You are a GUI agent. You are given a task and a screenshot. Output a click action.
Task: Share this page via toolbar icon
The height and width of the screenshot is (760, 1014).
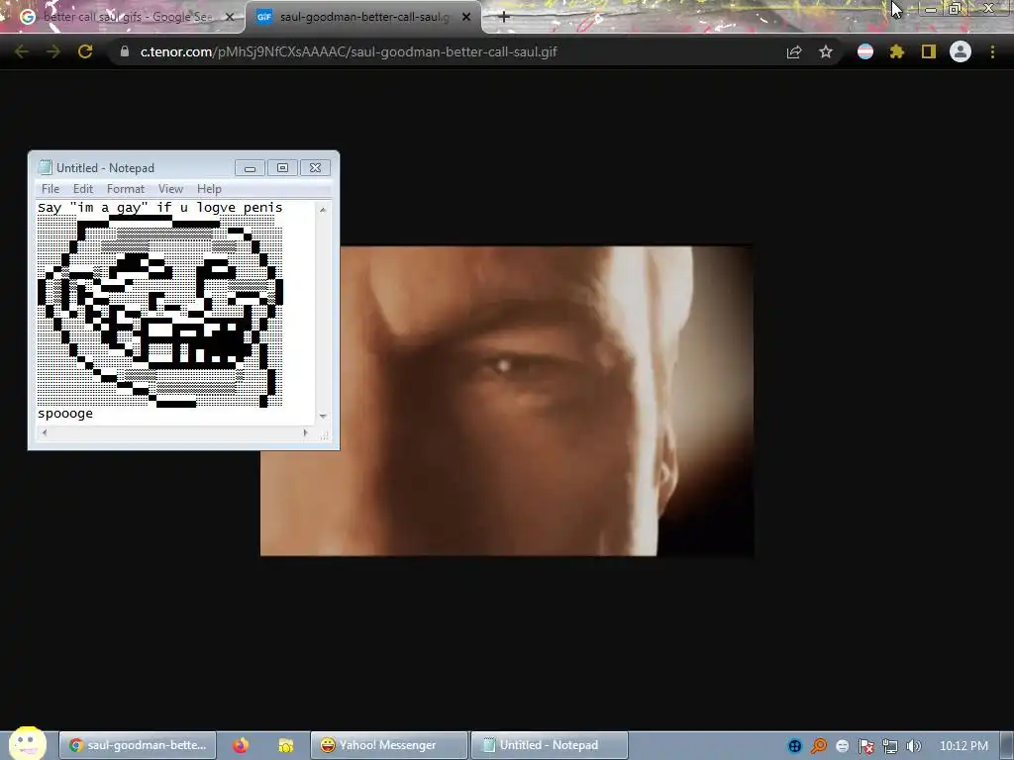tap(794, 52)
